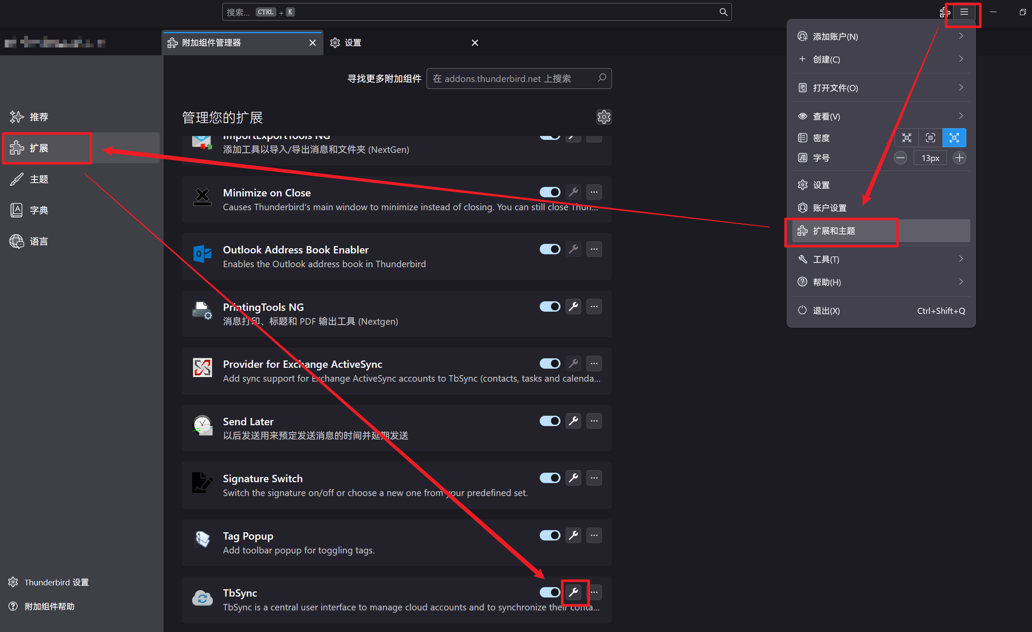Viewport: 1032px width, 632px height.
Task: Open more options for Minimize on Close
Action: 595,192
